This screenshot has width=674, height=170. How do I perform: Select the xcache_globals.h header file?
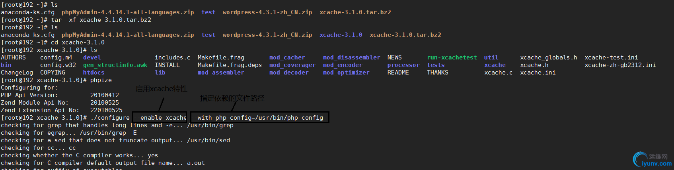pyautogui.click(x=548, y=57)
